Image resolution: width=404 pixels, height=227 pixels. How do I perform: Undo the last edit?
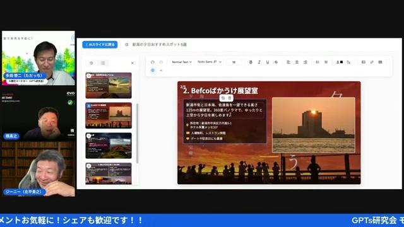pyautogui.click(x=153, y=62)
